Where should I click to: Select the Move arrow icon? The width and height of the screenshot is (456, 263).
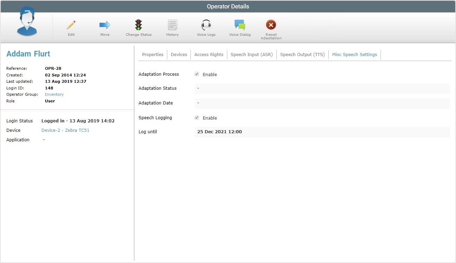pos(105,25)
